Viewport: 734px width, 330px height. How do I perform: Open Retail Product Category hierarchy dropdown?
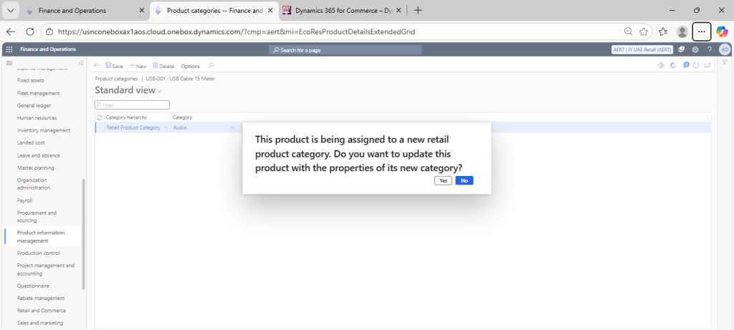pos(166,127)
